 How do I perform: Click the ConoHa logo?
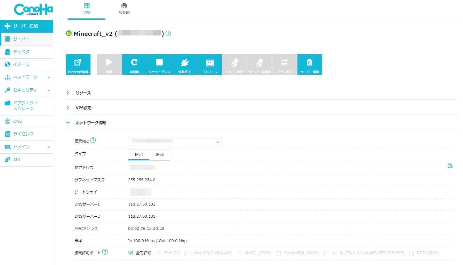pos(33,9)
